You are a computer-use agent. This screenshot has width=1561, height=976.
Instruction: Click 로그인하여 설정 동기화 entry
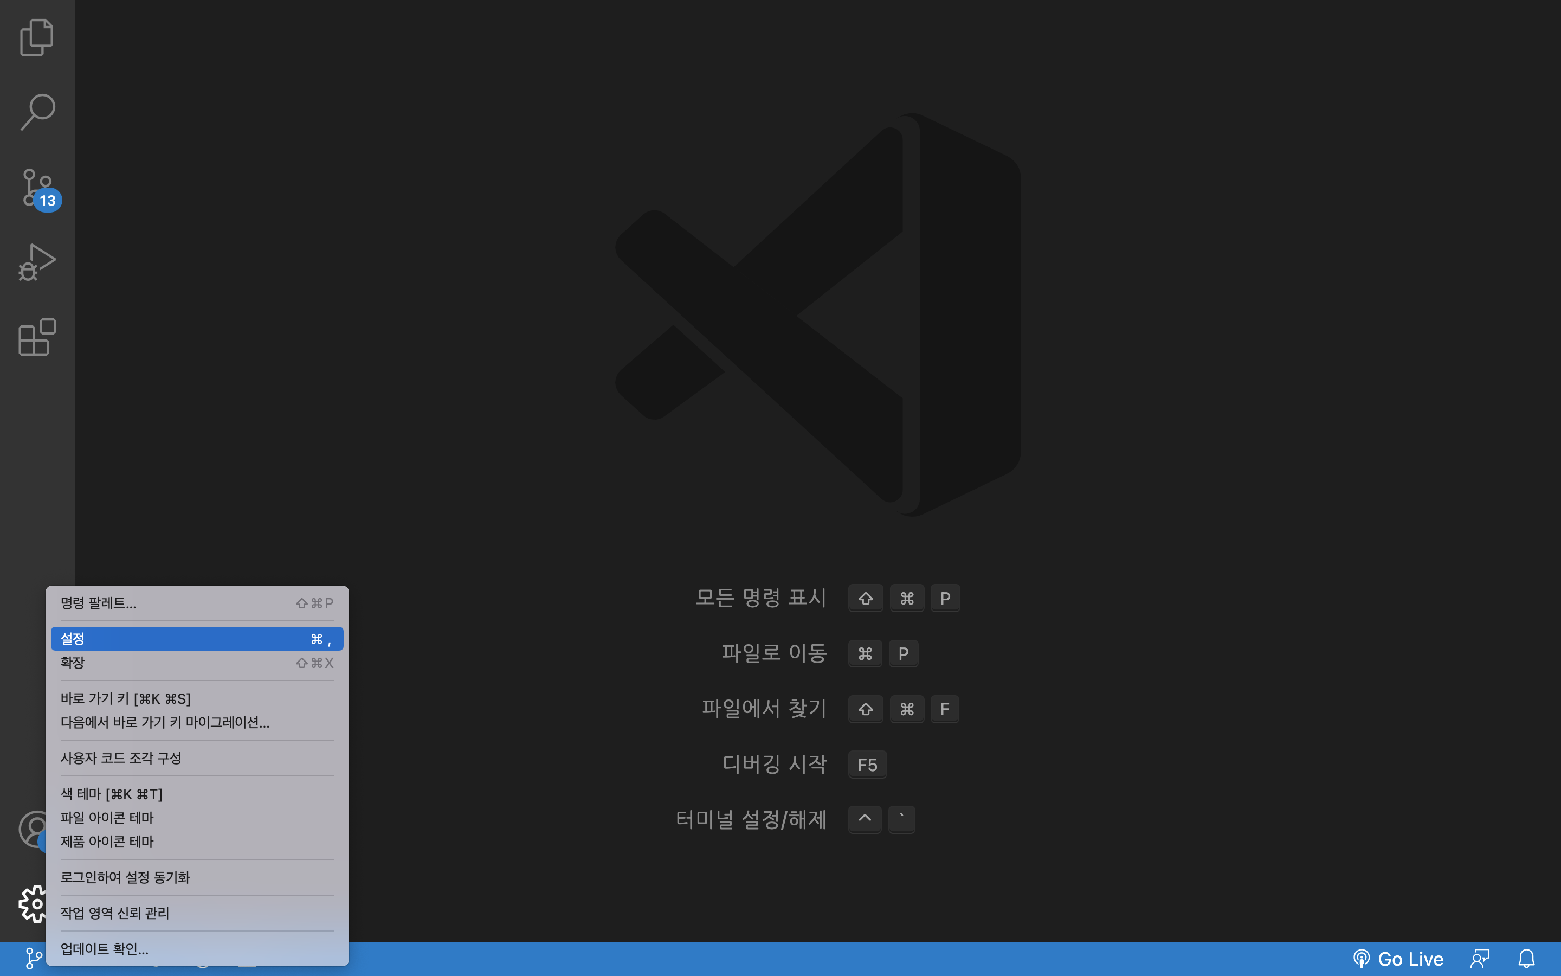126,877
